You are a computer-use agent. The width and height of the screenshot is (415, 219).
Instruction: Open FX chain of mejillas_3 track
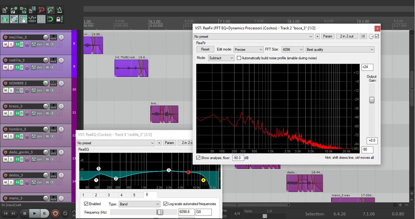(17, 44)
